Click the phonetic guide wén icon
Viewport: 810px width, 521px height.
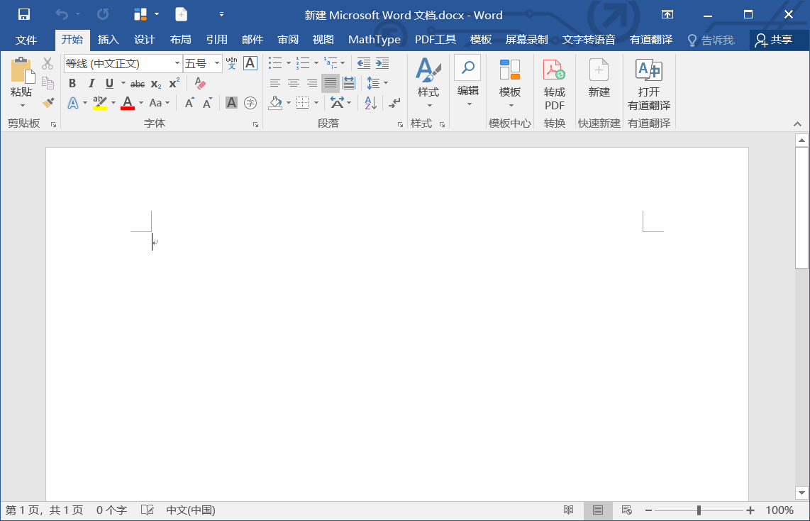(231, 63)
